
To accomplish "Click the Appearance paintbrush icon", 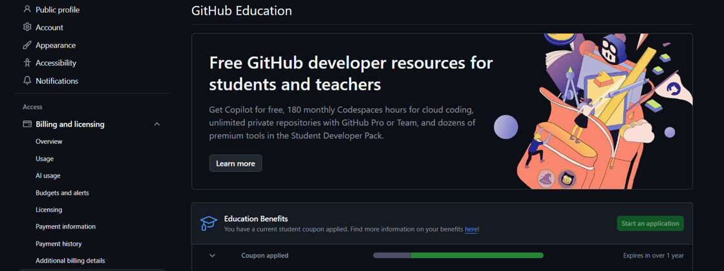I will click(27, 45).
